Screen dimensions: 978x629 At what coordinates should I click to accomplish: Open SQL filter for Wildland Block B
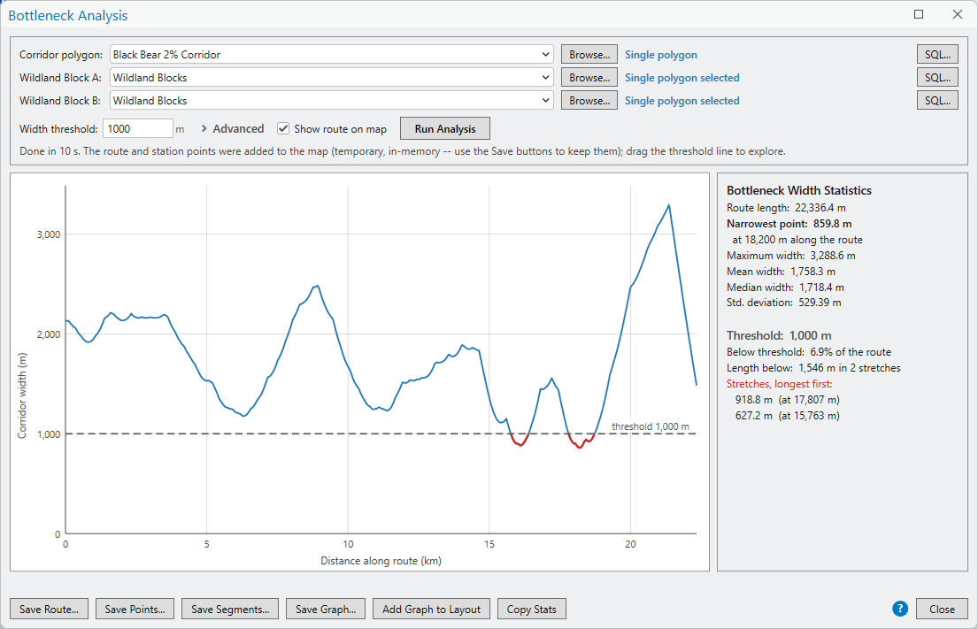936,100
